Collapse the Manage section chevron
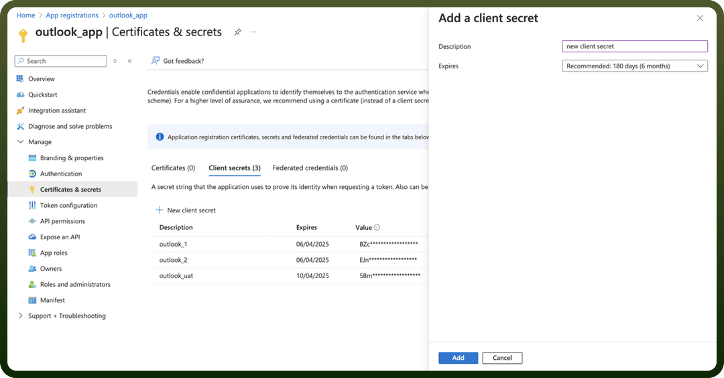 tap(20, 141)
